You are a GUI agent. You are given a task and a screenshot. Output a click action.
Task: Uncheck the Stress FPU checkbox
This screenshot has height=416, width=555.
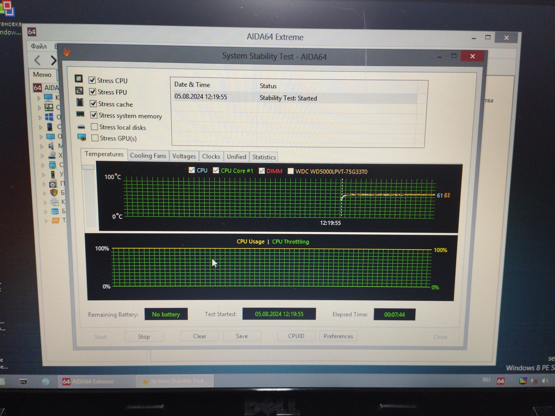(x=92, y=92)
